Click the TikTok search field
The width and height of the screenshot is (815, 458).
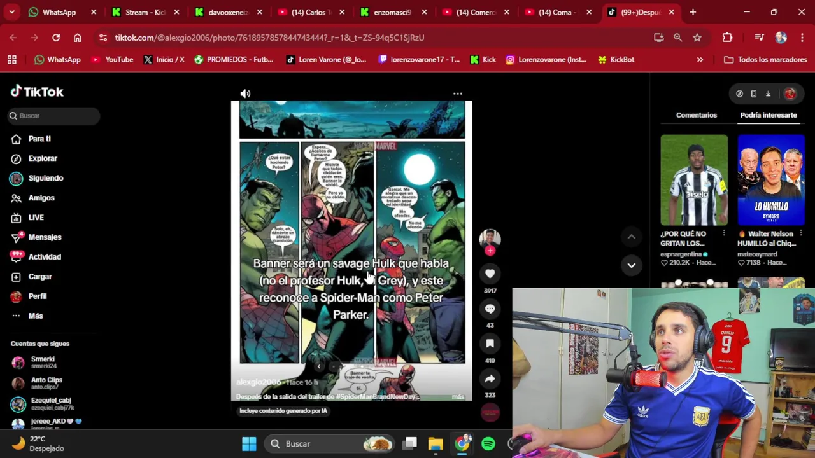[54, 116]
